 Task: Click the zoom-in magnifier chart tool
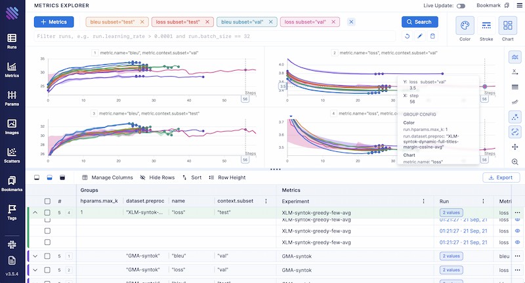click(x=515, y=162)
